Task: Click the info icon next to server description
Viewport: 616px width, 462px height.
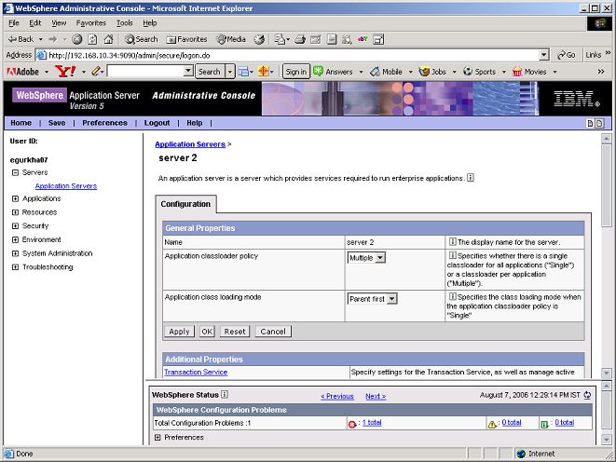Action: coord(471,178)
